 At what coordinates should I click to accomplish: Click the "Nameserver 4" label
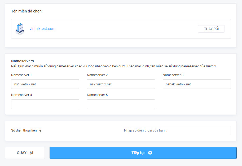point(21,95)
